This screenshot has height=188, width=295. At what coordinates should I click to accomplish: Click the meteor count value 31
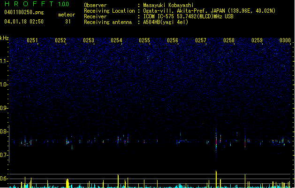point(68,22)
